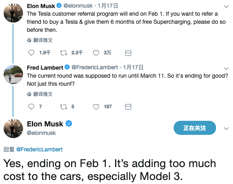233x184 pixels.
Task: Like Fred Lambert's tweet with heart icon
Action: coord(96,107)
